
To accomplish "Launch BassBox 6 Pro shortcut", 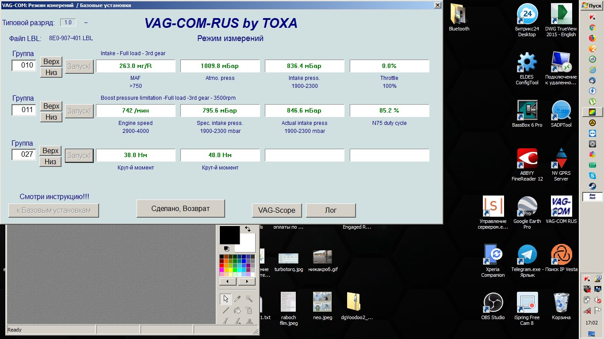I will point(527,114).
